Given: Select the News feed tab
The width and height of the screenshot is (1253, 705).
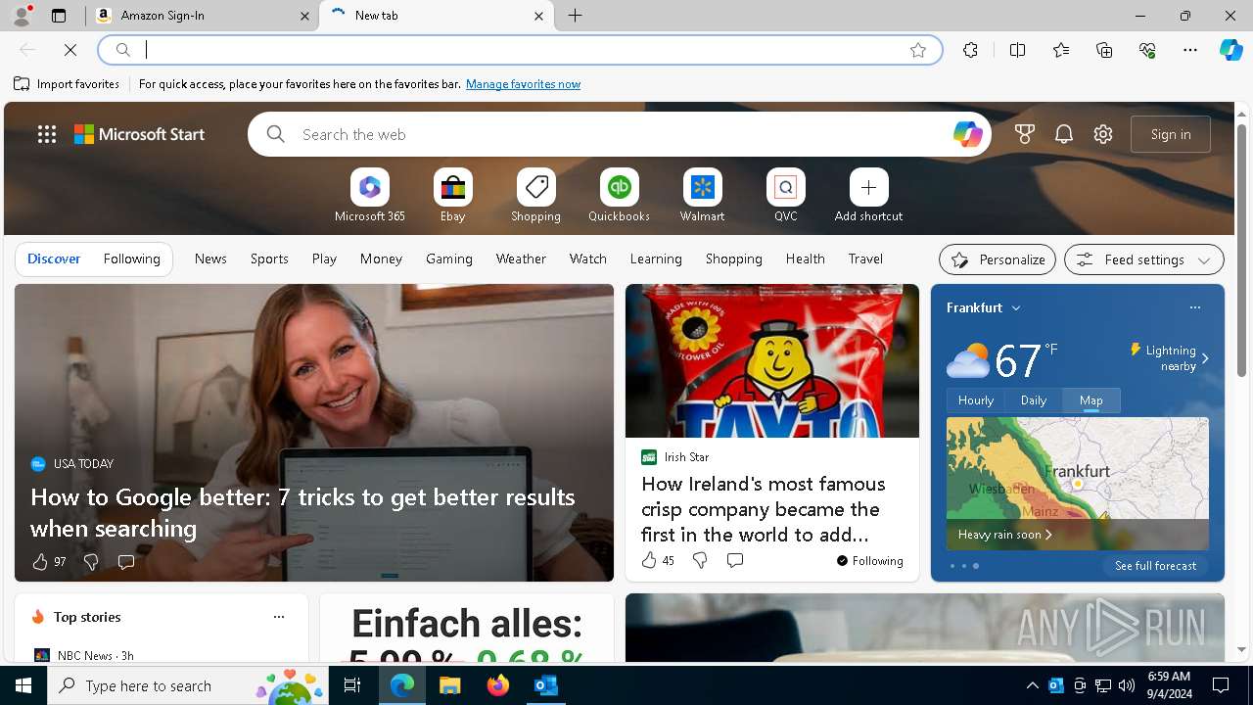Looking at the screenshot, I should pyautogui.click(x=210, y=258).
